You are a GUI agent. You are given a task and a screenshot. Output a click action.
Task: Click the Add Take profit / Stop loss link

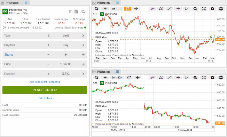pos(44,82)
